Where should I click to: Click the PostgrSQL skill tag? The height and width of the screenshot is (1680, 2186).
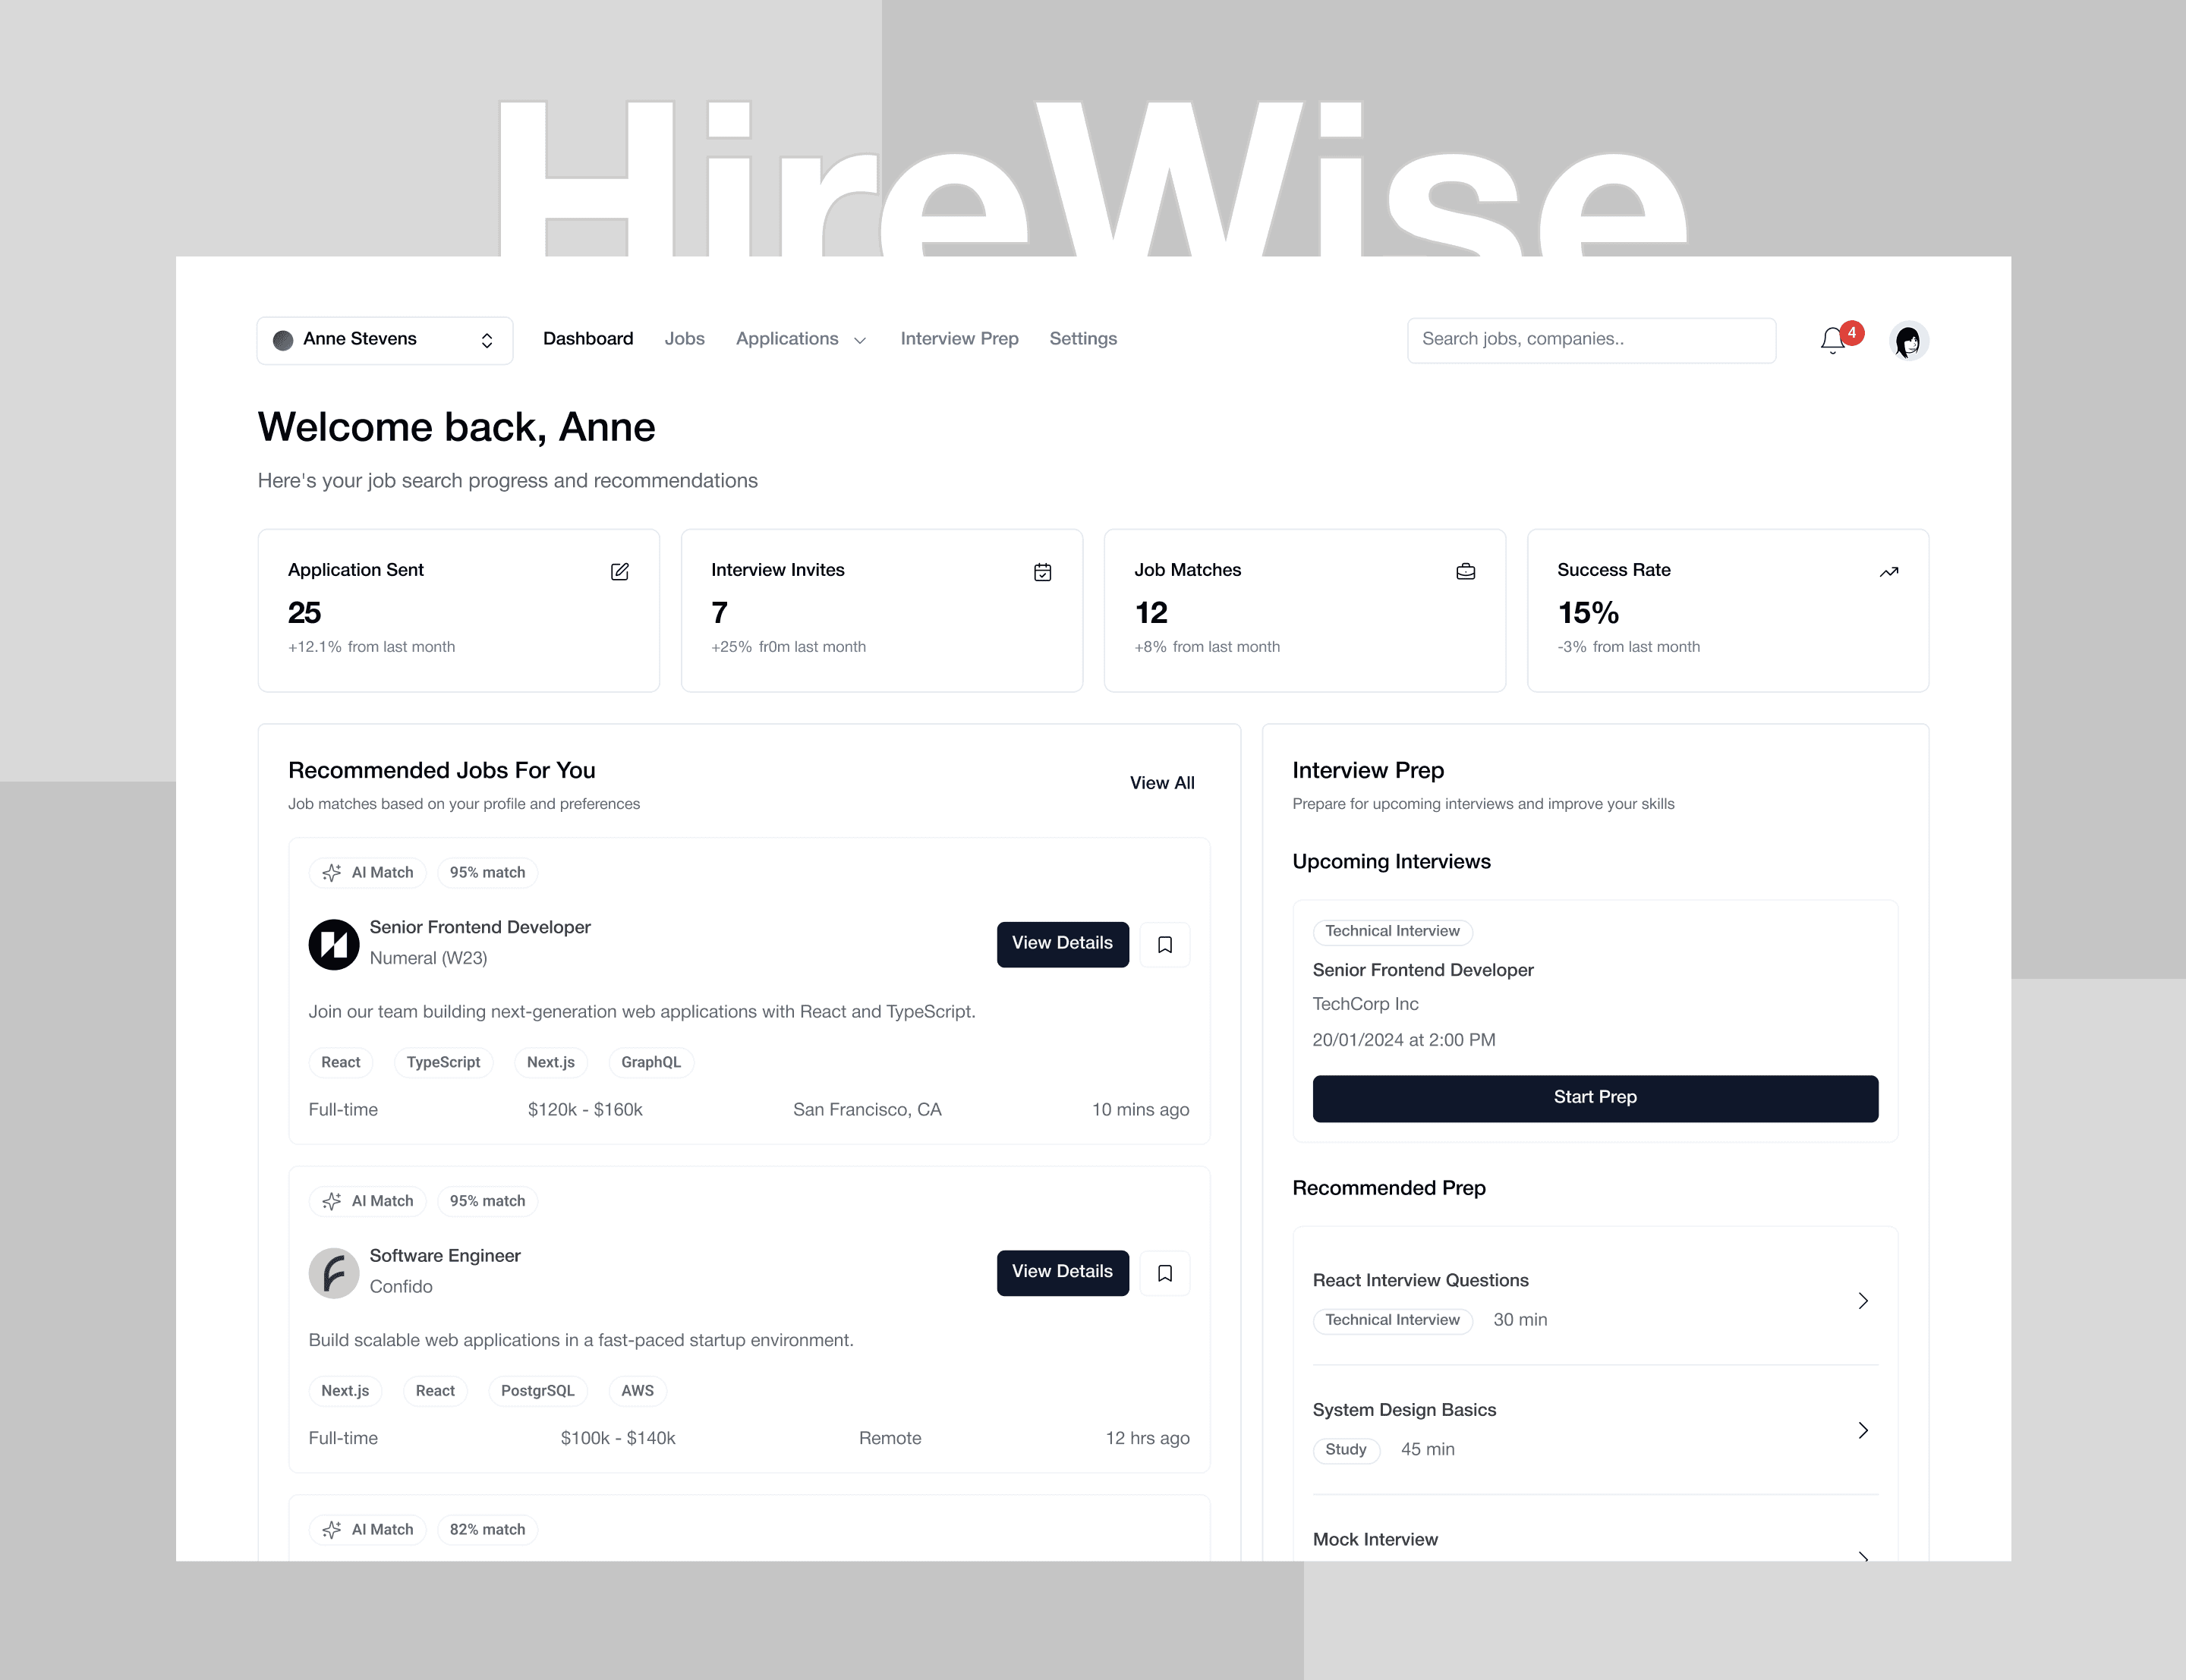[x=538, y=1391]
